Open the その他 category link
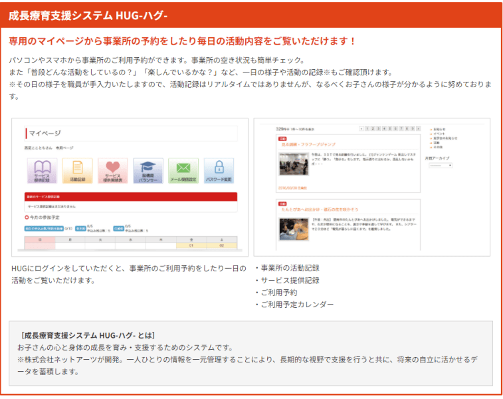Viewport: 503px width, 399px height. [437, 148]
